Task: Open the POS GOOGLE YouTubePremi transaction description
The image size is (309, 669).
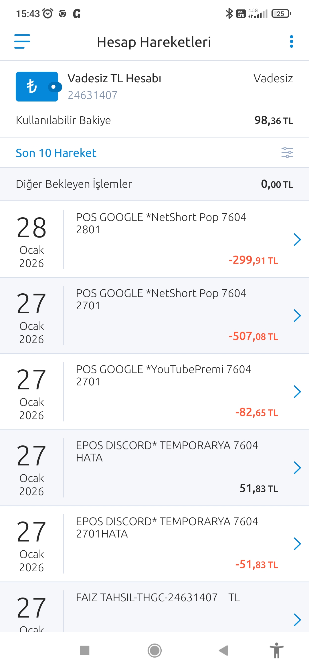Action: [163, 375]
